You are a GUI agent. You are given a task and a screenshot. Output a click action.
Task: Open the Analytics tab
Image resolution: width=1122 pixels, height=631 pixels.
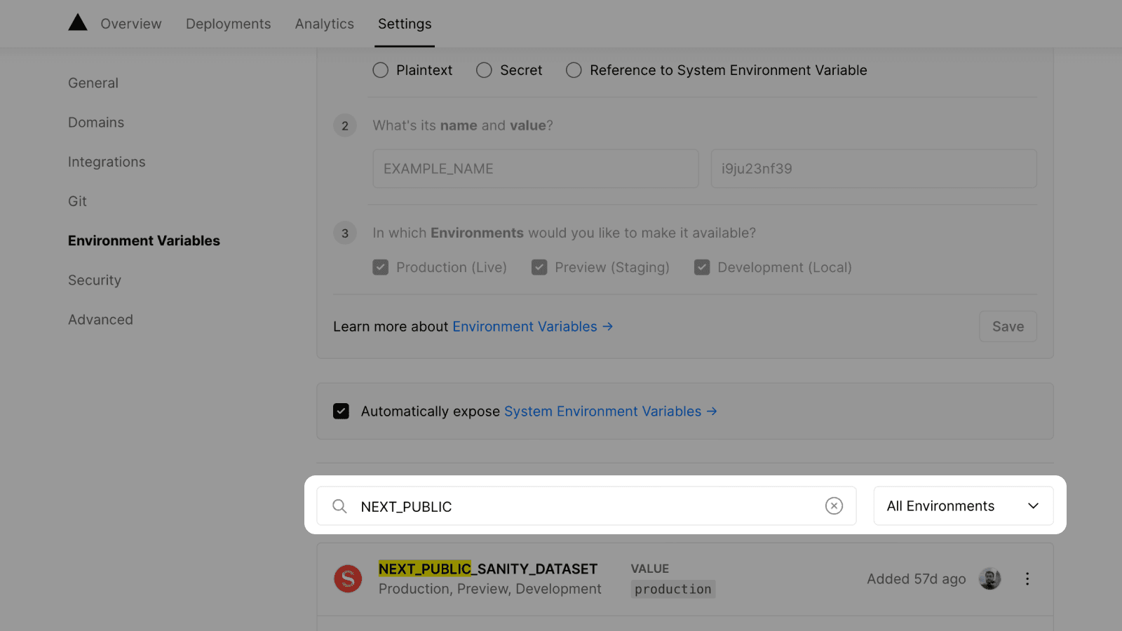point(324,24)
